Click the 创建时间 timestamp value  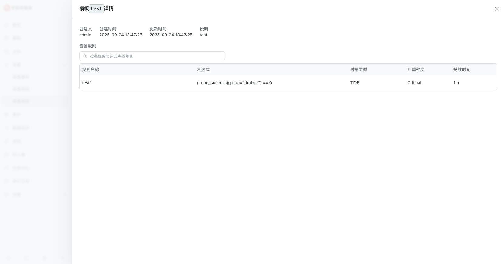[121, 35]
